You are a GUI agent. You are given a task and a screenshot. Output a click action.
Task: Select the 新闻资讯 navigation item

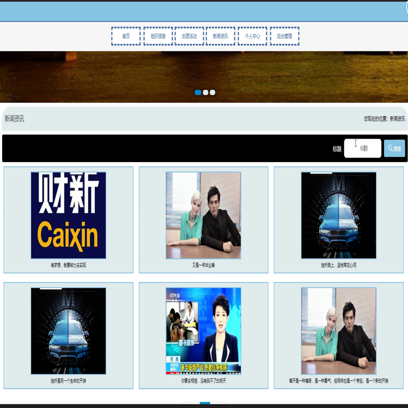coord(220,36)
